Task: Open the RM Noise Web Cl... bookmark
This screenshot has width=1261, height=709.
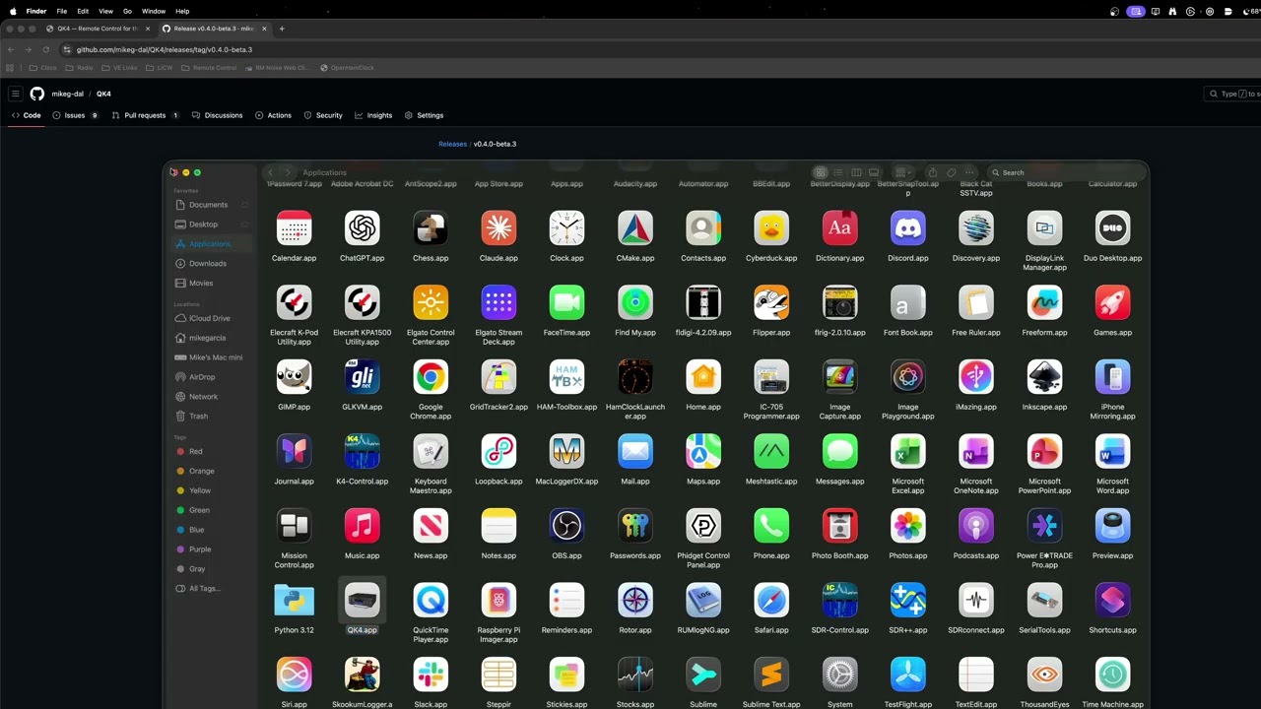Action: click(276, 68)
